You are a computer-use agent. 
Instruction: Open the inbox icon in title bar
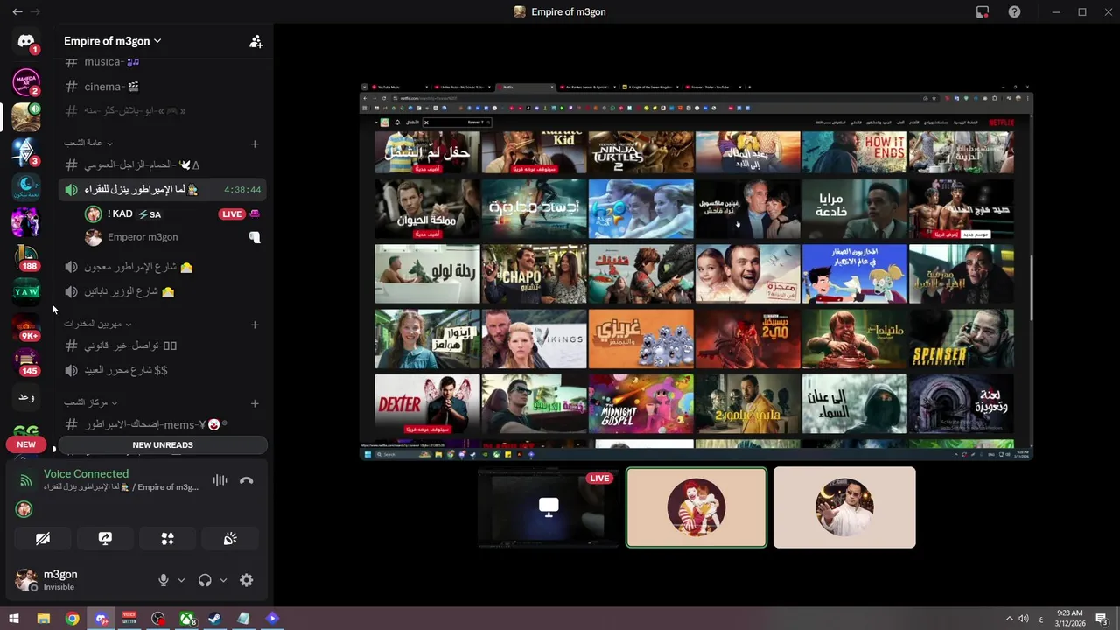pyautogui.click(x=983, y=12)
